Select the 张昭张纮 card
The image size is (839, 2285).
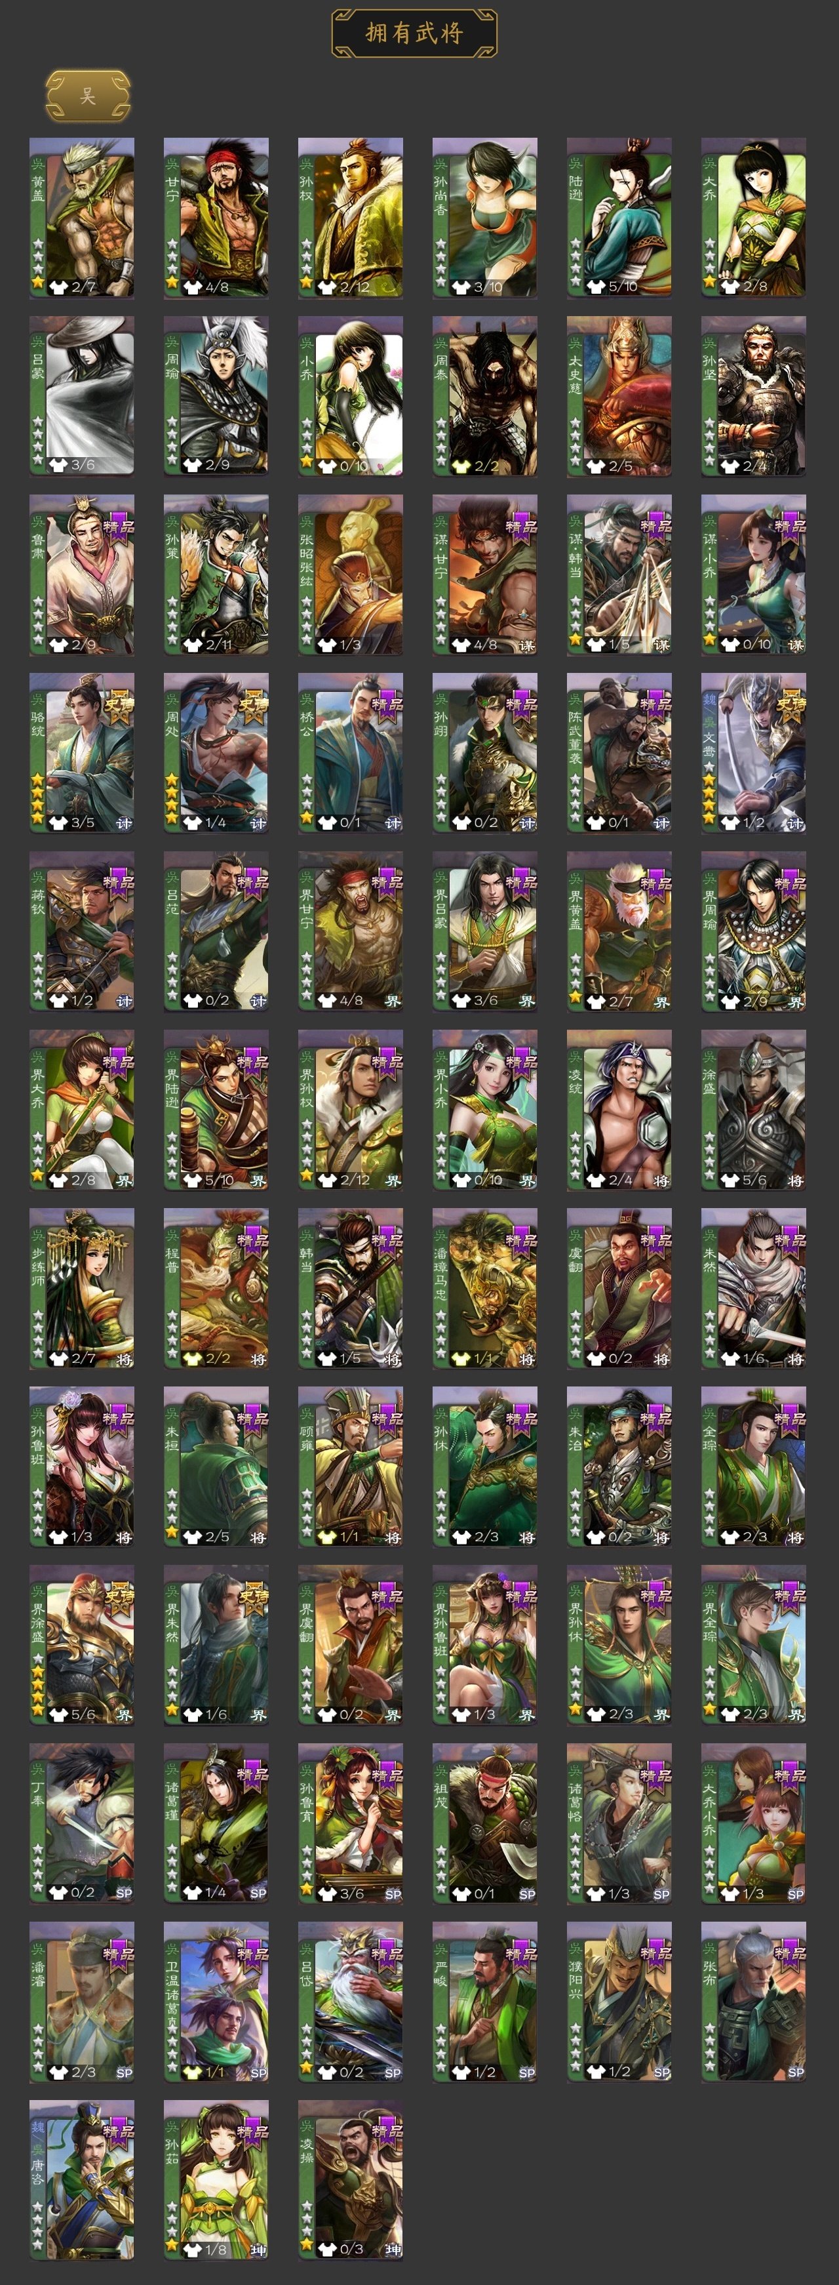[x=350, y=575]
